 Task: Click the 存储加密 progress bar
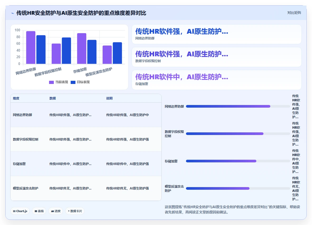pos(238,161)
